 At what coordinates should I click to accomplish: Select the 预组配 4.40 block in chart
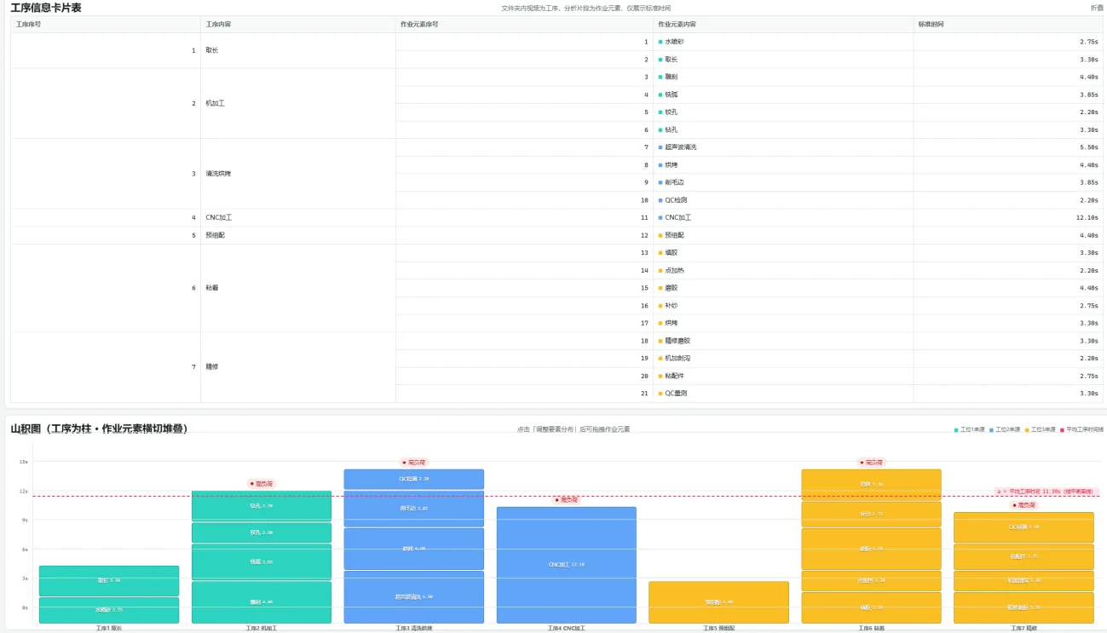click(x=719, y=602)
